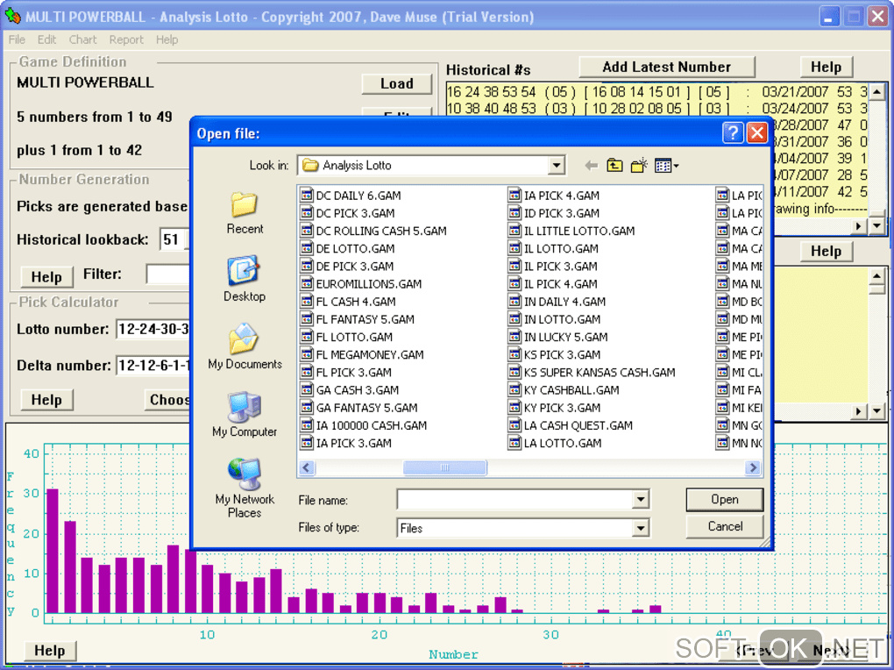Viewport: 894px width, 670px height.
Task: Open the Report menu
Action: [126, 39]
